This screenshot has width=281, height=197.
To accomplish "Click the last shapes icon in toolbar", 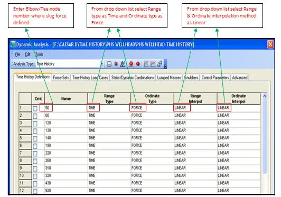I will click(160, 64).
